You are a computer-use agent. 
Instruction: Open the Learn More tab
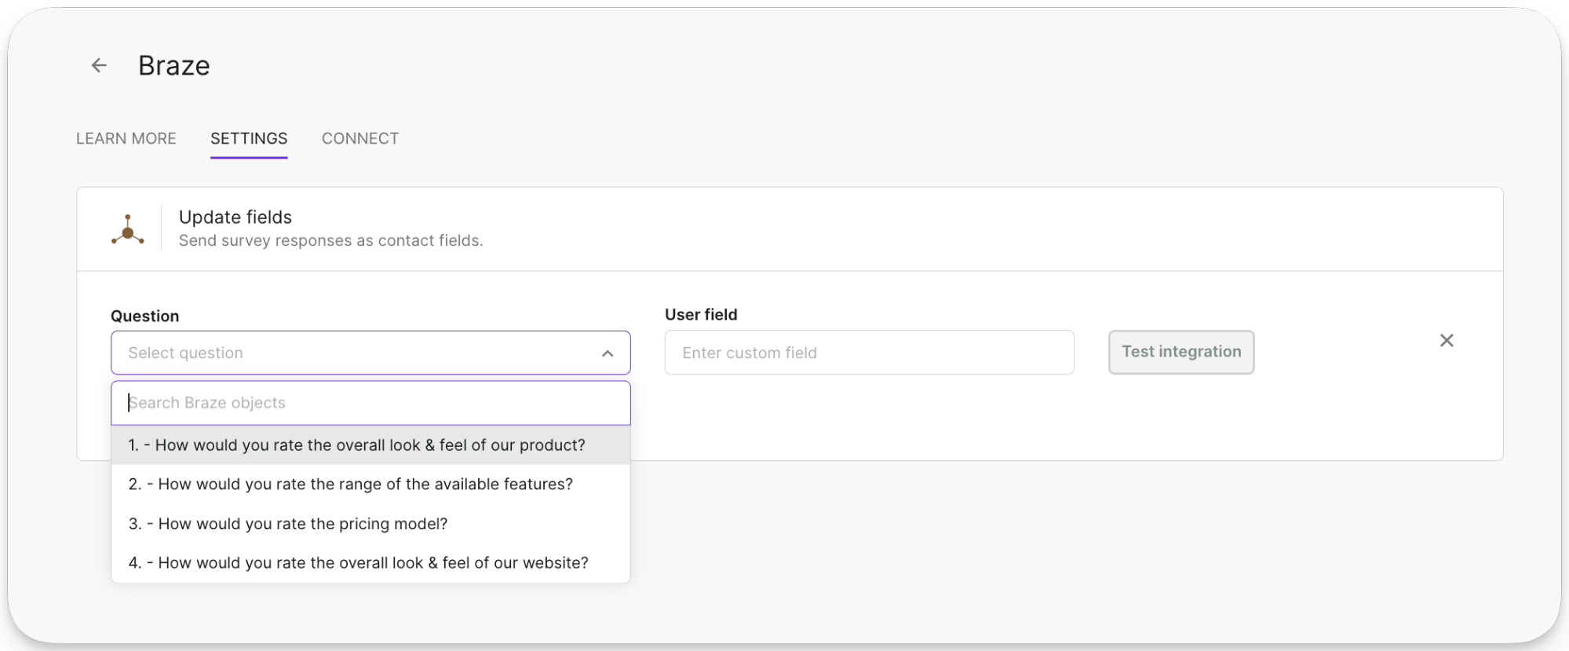pyautogui.click(x=126, y=138)
